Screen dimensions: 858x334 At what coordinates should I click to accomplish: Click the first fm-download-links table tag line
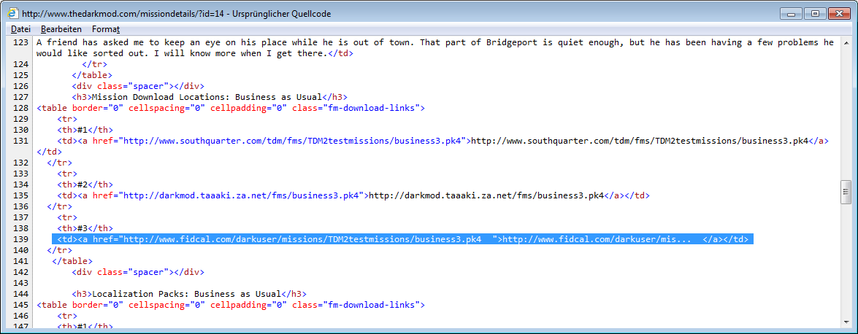click(x=230, y=108)
